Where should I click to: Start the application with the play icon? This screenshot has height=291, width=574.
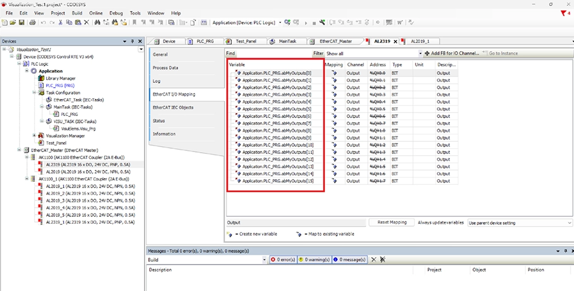306,23
